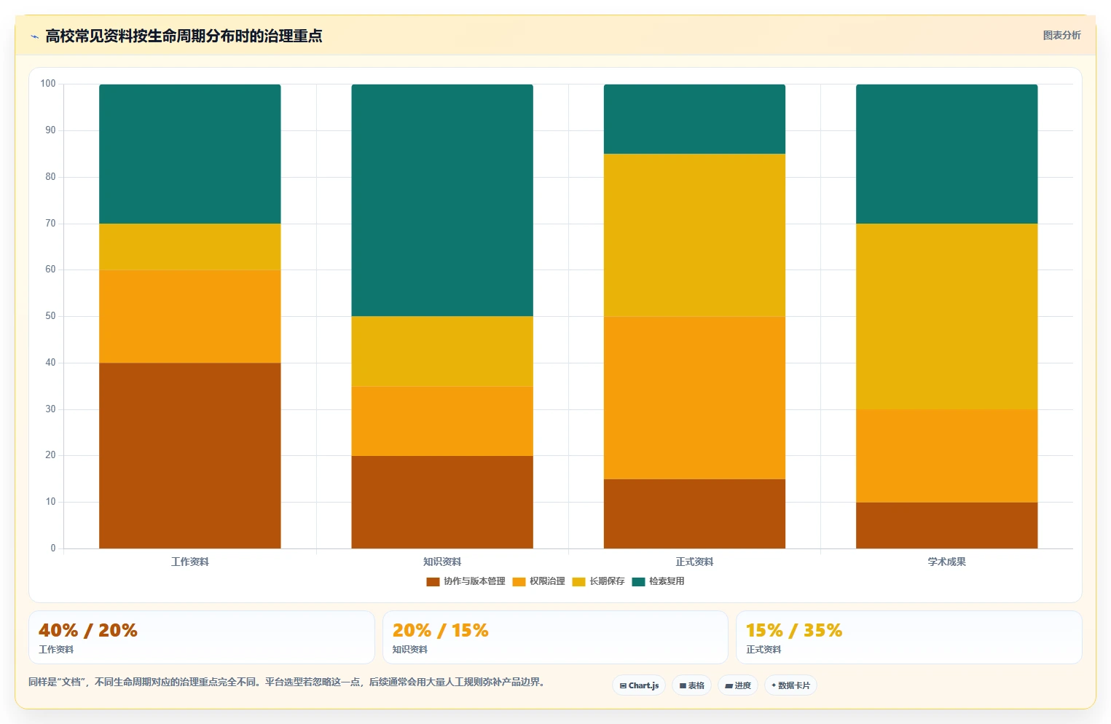Toggle the 协作与版本管理 legend color box
Image resolution: width=1111 pixels, height=724 pixels.
[x=433, y=581]
